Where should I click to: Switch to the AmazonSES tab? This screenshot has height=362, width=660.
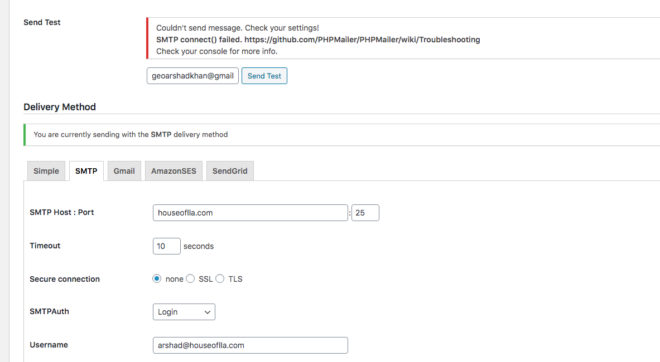(174, 171)
